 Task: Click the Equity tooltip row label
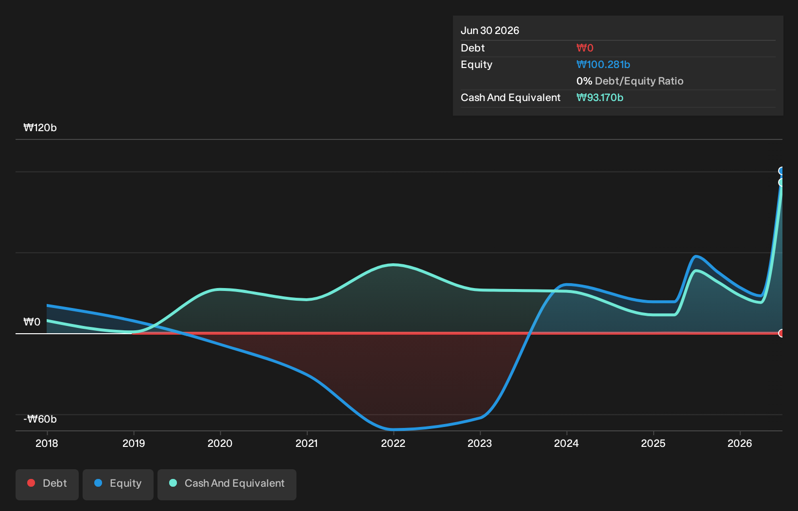coord(476,65)
